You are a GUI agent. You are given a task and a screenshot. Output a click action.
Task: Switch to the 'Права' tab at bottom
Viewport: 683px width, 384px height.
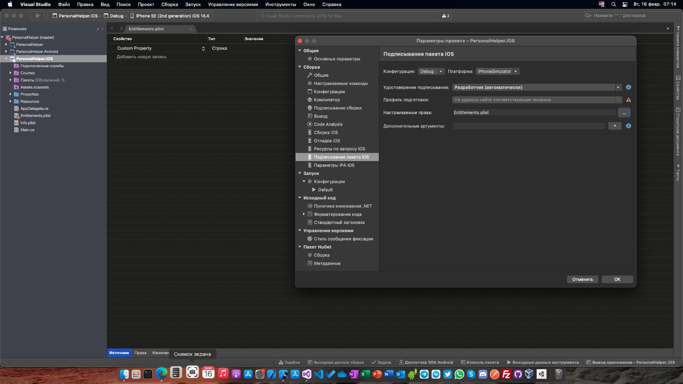click(140, 353)
